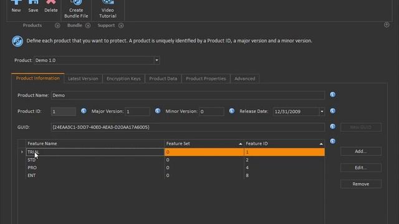Collapse the Products ribbon group
Image resolution: width=399 pixels, height=224 pixels.
click(57, 26)
